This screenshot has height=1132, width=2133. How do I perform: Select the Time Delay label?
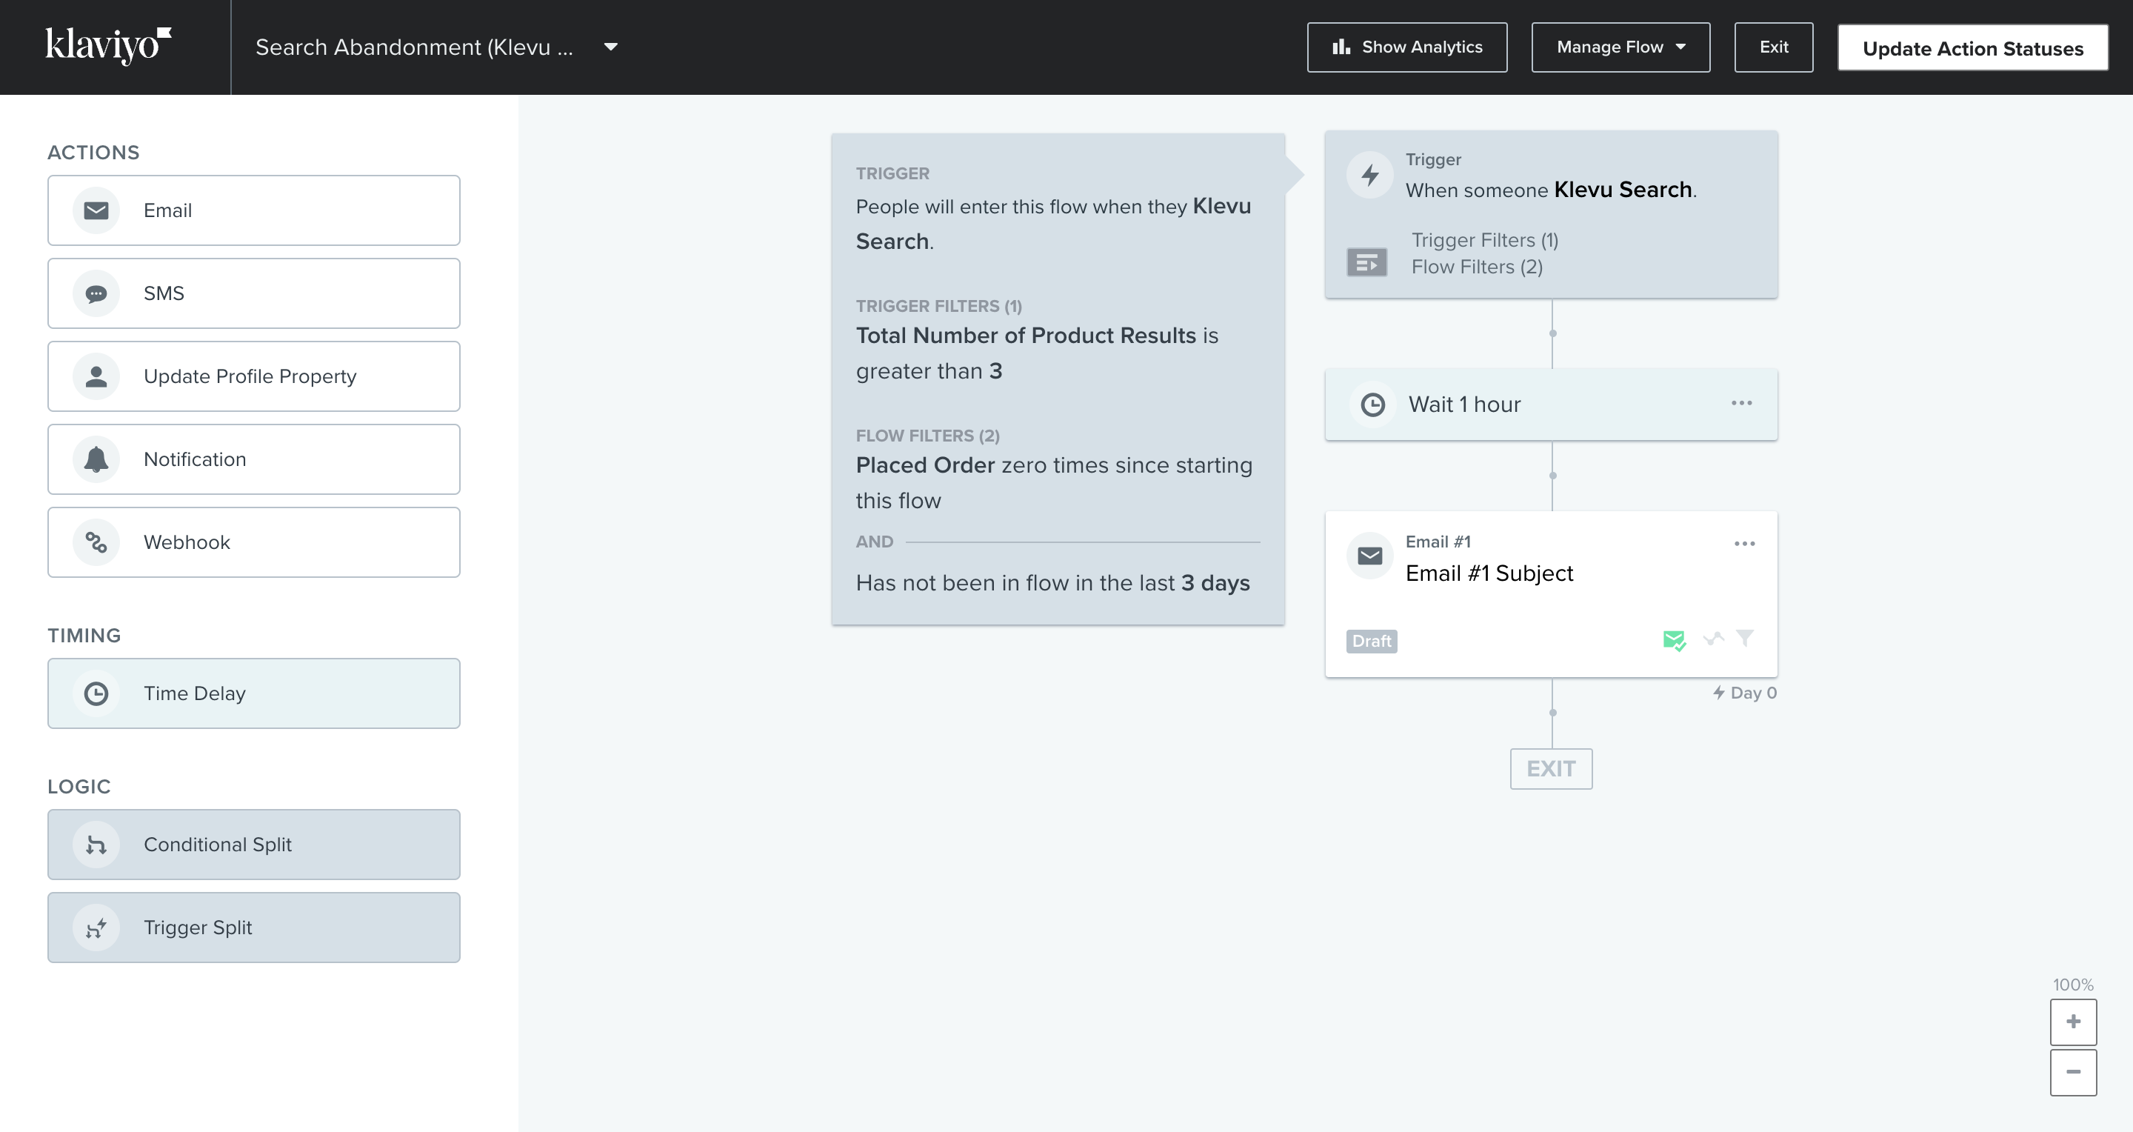[195, 693]
